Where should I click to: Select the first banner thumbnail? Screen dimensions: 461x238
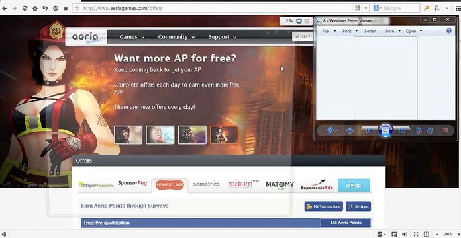(128, 135)
